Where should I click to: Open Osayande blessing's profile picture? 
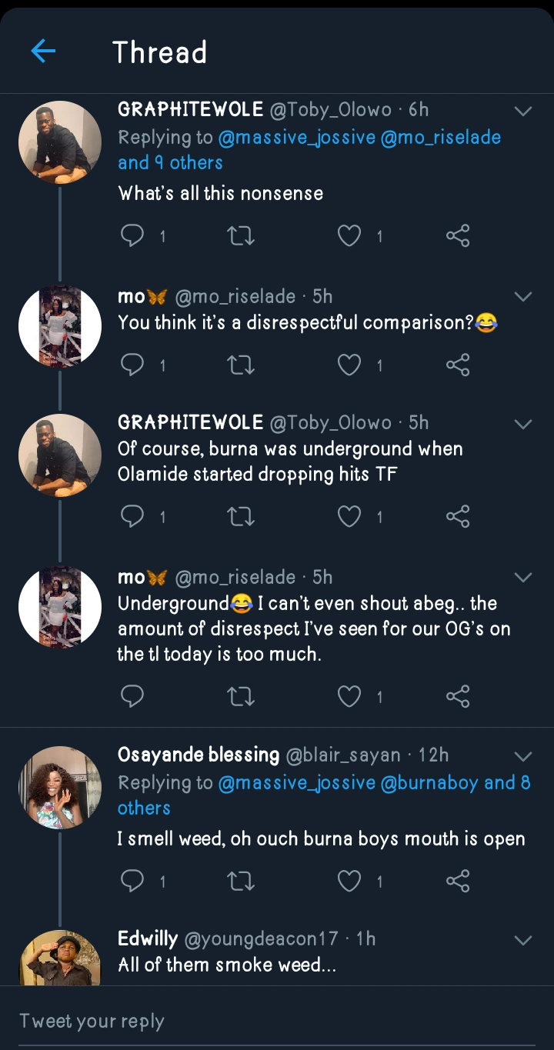point(60,788)
